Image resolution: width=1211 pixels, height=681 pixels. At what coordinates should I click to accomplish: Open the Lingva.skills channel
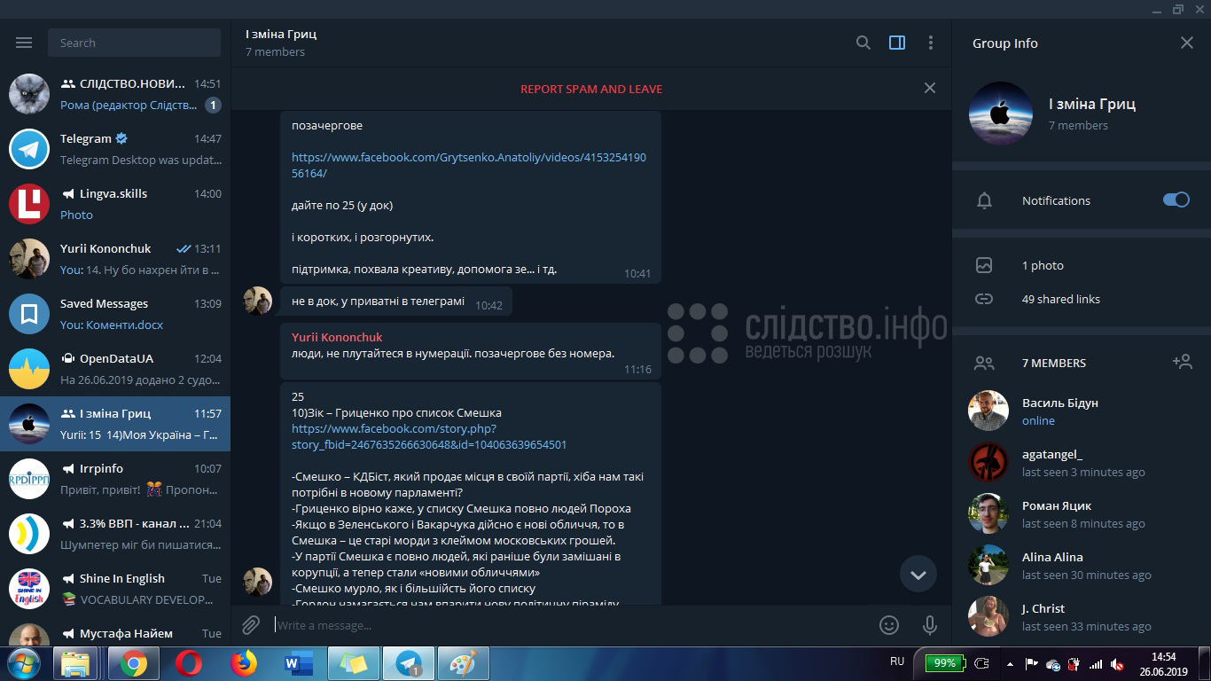coord(115,204)
